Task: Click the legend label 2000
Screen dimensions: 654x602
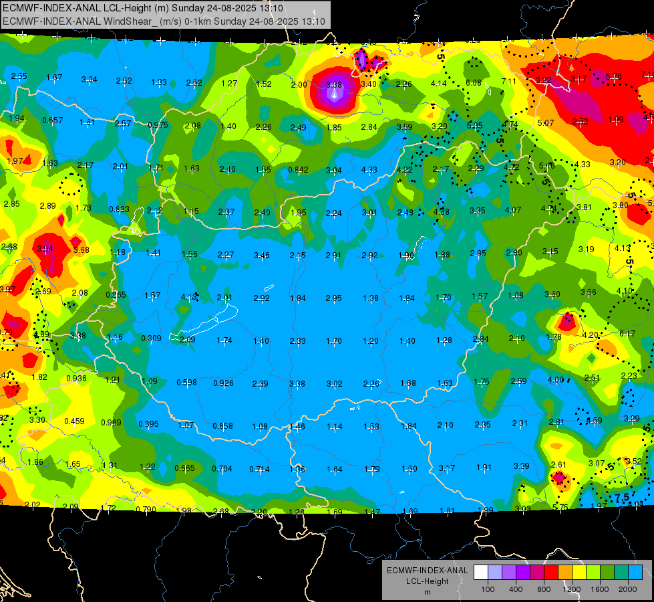Action: coord(627,589)
